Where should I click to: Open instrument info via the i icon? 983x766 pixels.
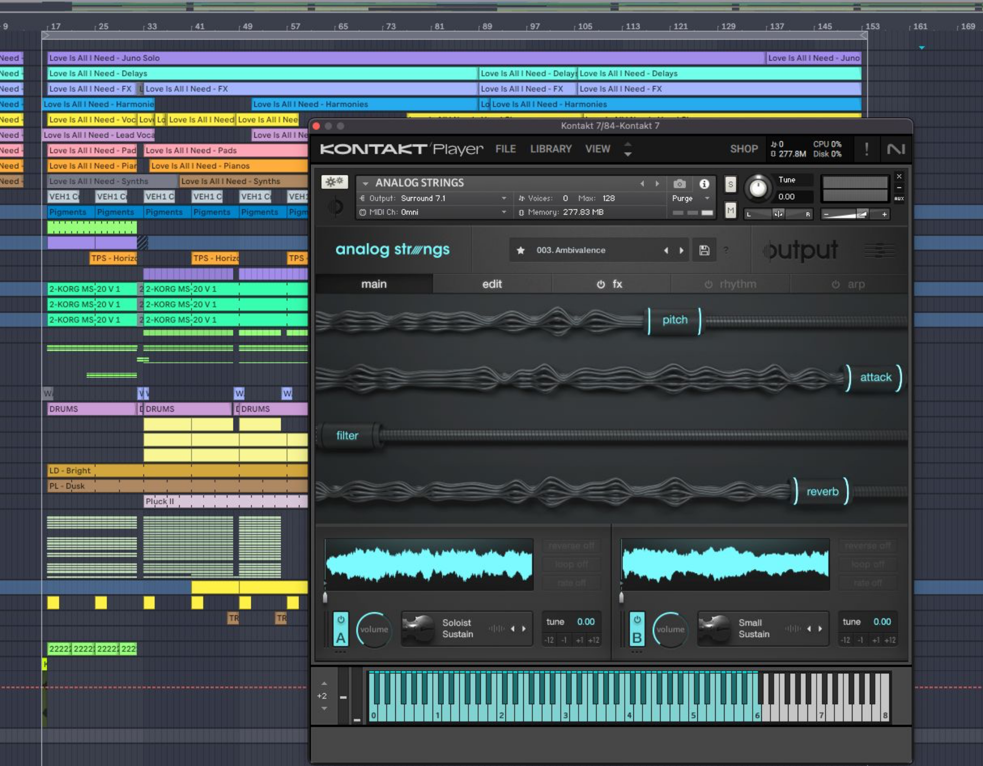pos(705,184)
